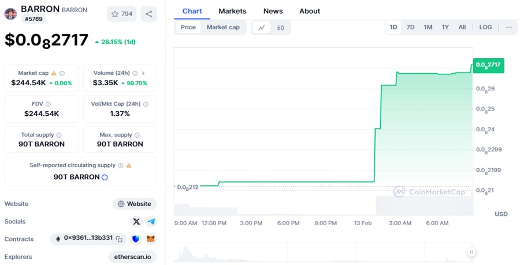Open the blue shield wallet icon
The height and width of the screenshot is (265, 520).
tap(136, 239)
